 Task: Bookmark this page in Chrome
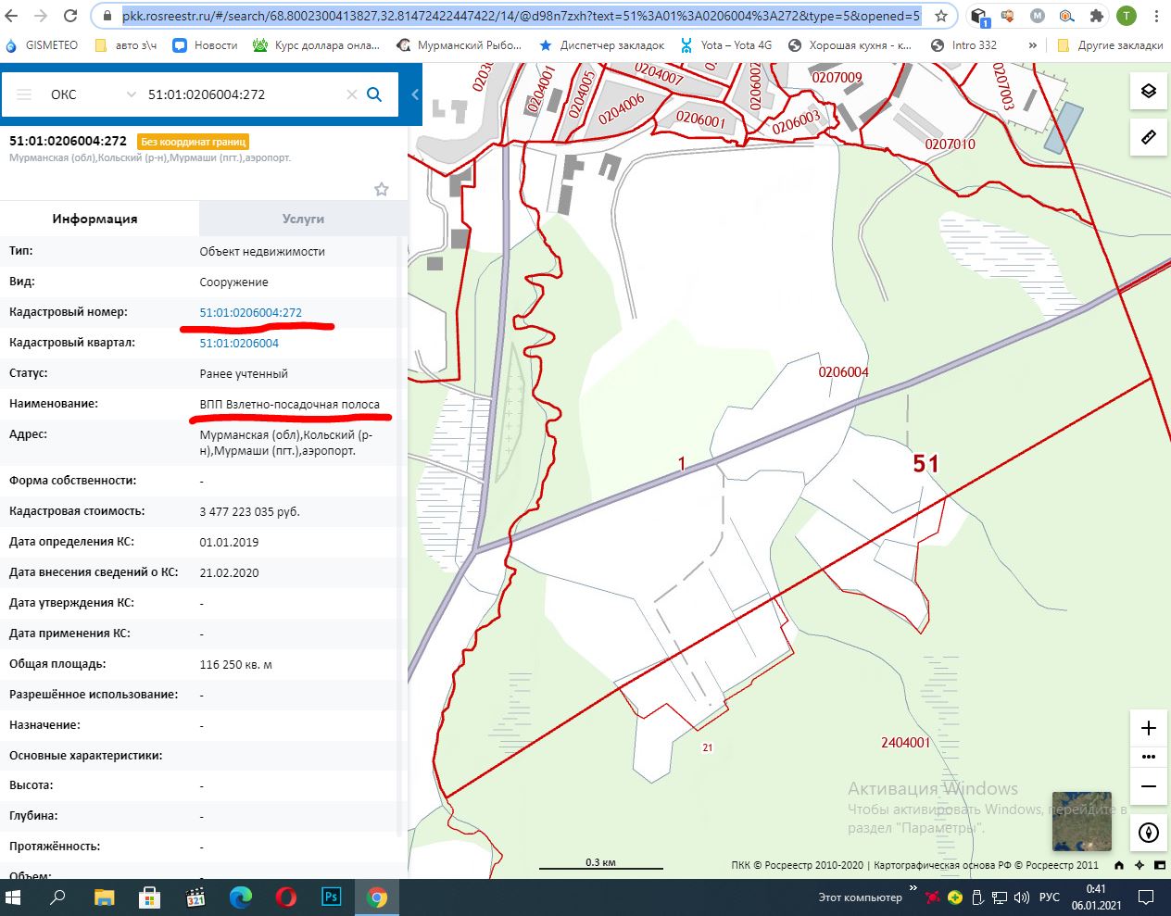click(941, 16)
